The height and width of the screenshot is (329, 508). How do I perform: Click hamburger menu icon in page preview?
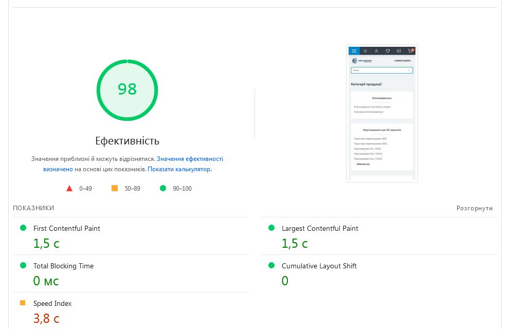354,51
